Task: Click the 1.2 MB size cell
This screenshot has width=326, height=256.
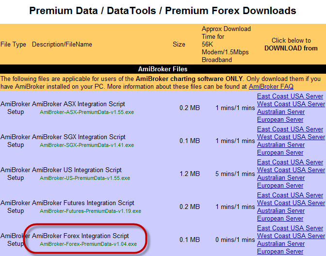Action: [190, 174]
